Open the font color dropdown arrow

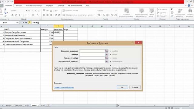pos(40,15)
